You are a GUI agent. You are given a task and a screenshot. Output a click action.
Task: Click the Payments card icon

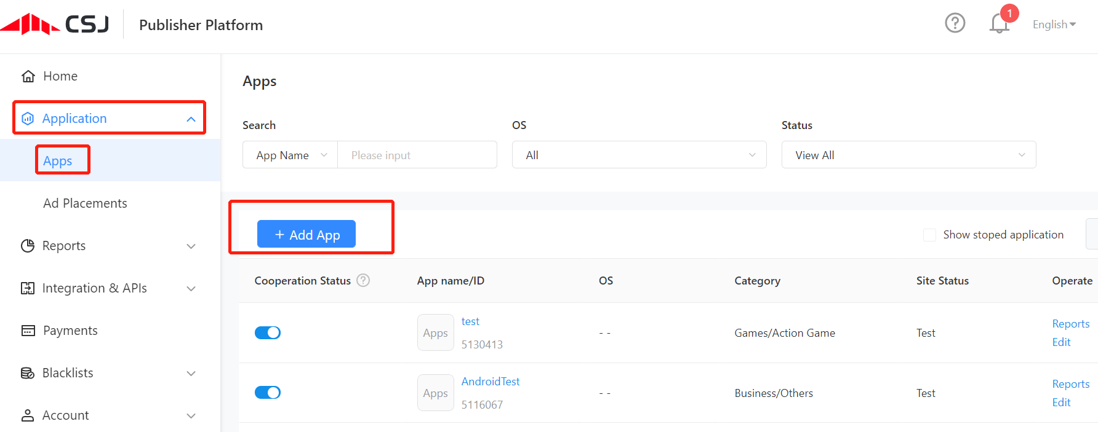tap(28, 331)
